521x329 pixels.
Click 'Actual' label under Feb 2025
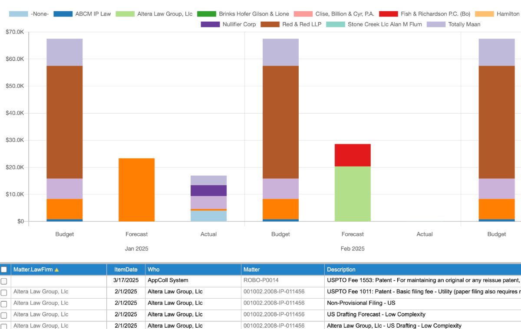coord(425,234)
